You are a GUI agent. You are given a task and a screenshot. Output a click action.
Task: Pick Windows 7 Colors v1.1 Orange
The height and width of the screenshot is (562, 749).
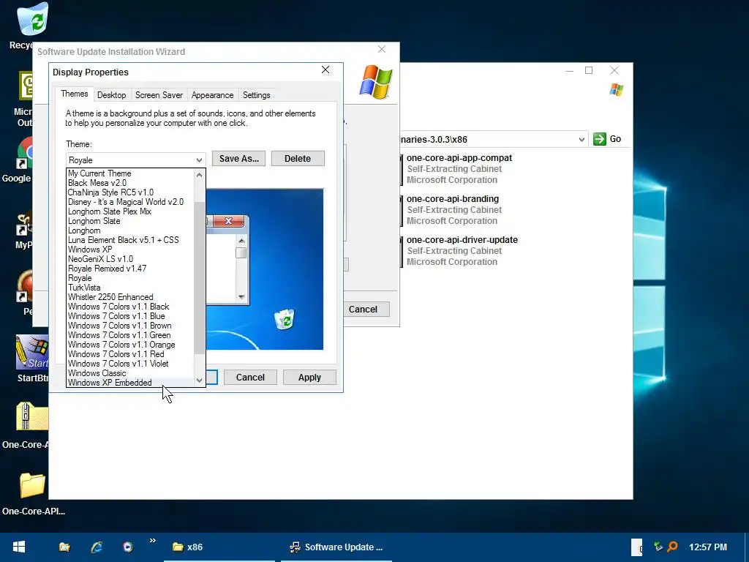tap(130, 345)
